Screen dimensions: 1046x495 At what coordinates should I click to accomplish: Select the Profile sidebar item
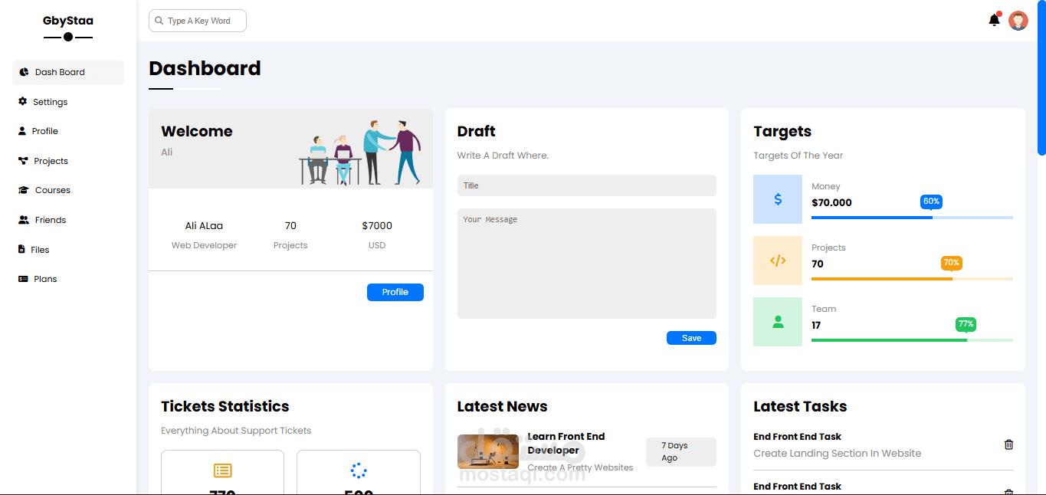pyautogui.click(x=44, y=130)
